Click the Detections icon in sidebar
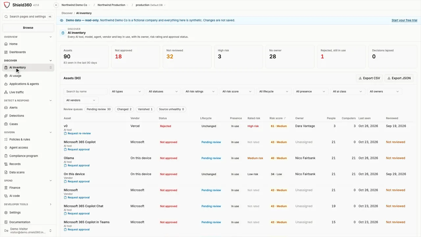This screenshot has height=237, width=421. pyautogui.click(x=6, y=116)
